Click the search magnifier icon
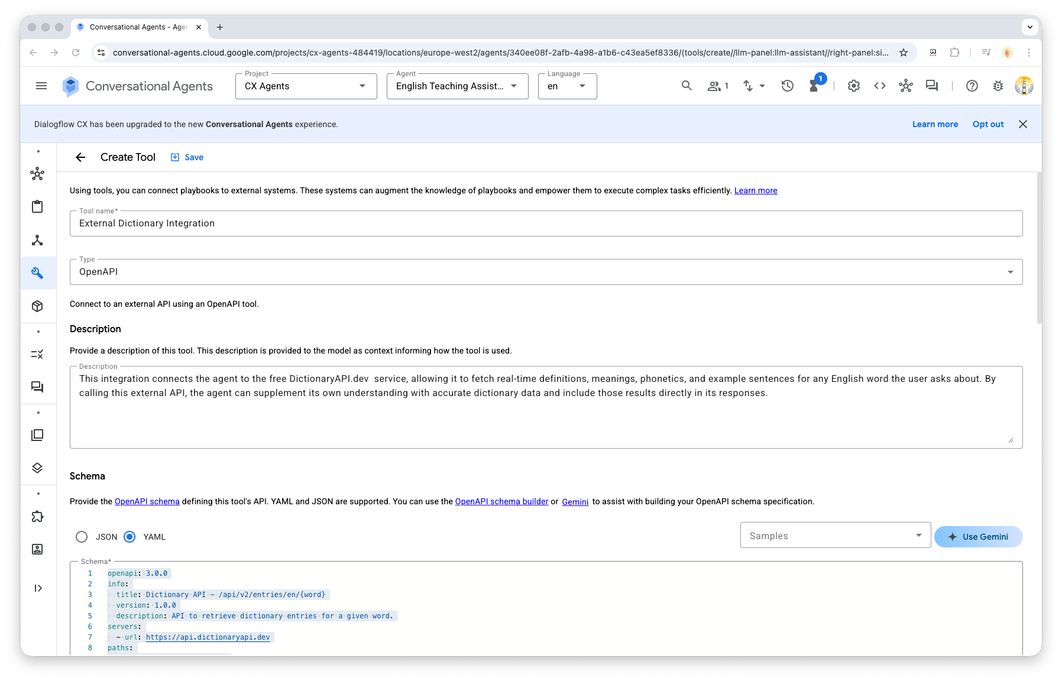The width and height of the screenshot is (1062, 681). (x=686, y=86)
